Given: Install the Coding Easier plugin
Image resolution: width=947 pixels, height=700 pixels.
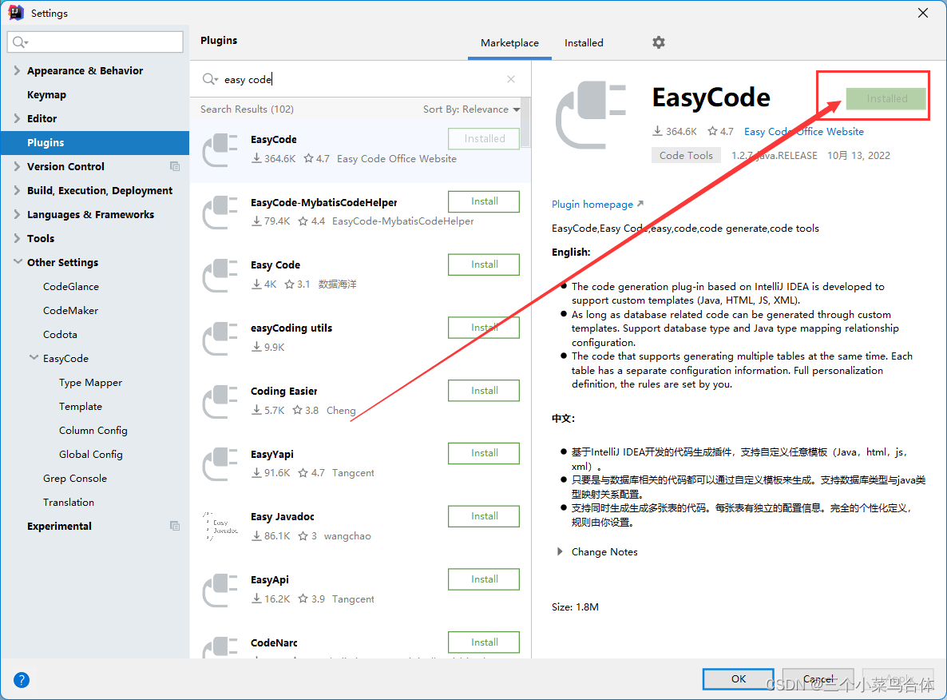Looking at the screenshot, I should (x=484, y=391).
